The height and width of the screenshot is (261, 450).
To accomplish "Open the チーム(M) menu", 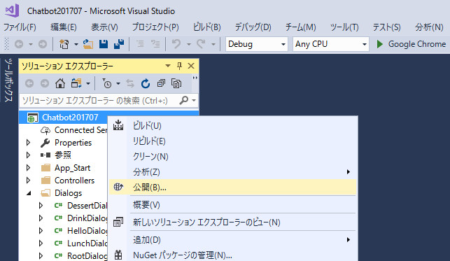I will (300, 27).
